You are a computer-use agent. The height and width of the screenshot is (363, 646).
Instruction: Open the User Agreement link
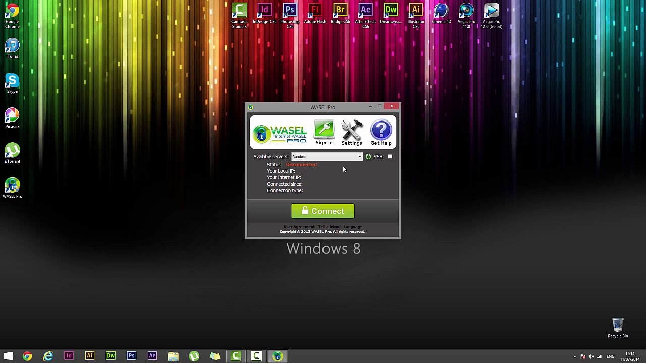point(299,227)
